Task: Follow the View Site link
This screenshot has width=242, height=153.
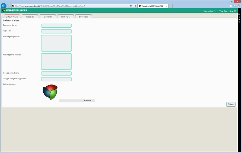Action: click(223, 11)
